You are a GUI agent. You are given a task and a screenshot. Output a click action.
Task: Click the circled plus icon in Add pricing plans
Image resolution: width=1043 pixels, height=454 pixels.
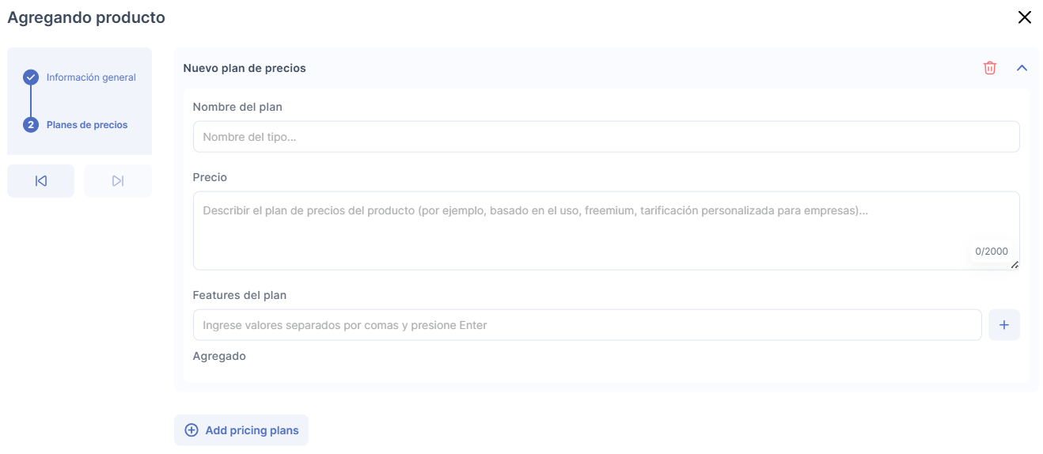192,430
